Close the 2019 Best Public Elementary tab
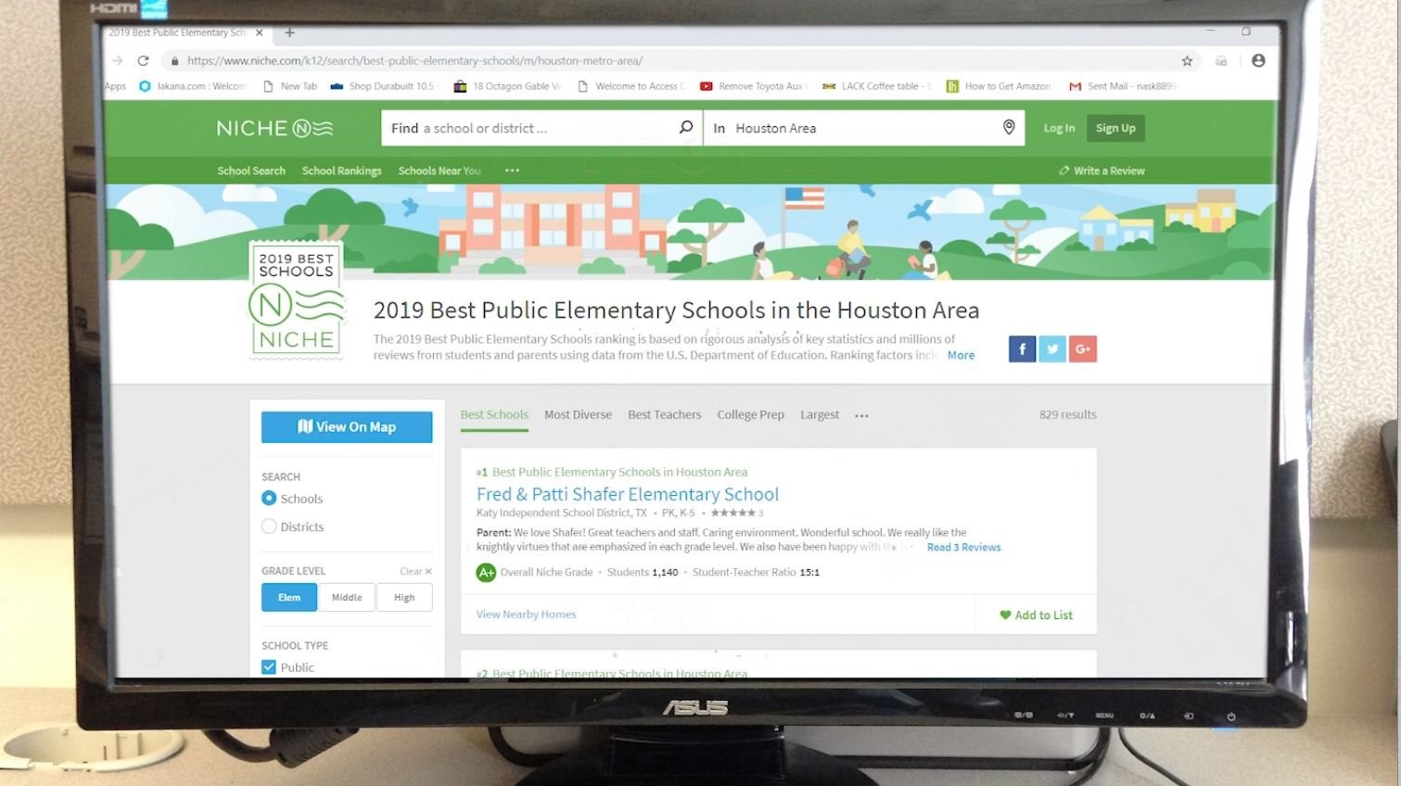This screenshot has width=1401, height=786. click(x=259, y=32)
